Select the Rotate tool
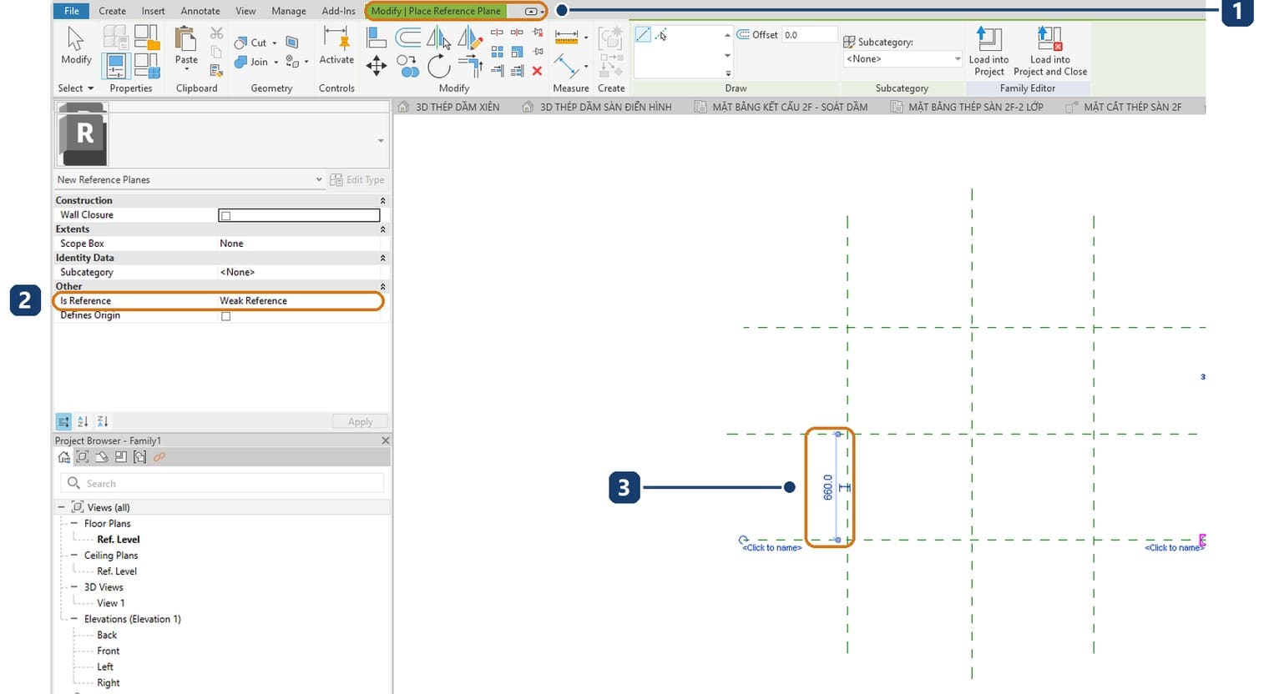1269x694 pixels. click(438, 66)
